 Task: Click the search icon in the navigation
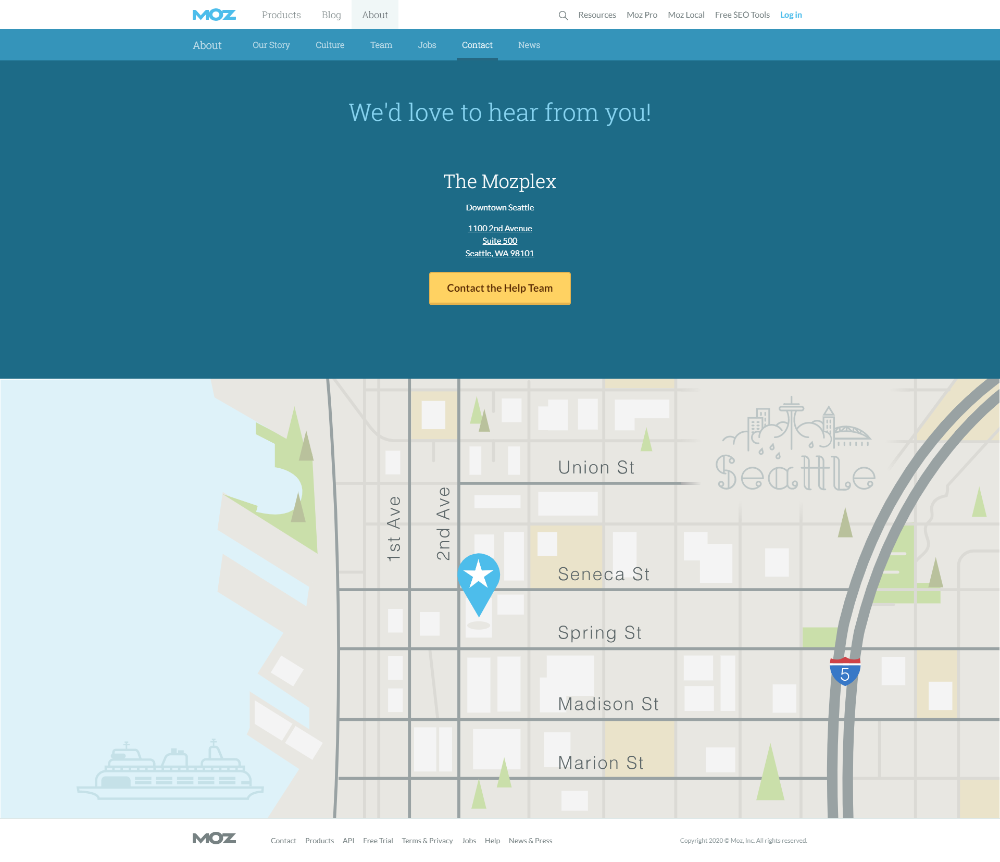(x=563, y=15)
